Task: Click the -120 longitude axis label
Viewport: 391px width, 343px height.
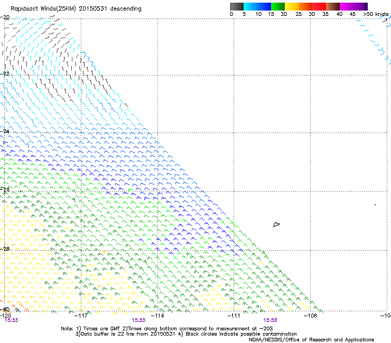Action: 5,316
